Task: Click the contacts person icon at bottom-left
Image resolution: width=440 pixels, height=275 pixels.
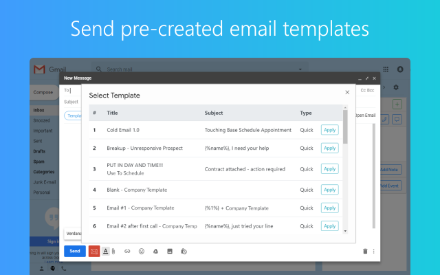Action: pos(41,269)
